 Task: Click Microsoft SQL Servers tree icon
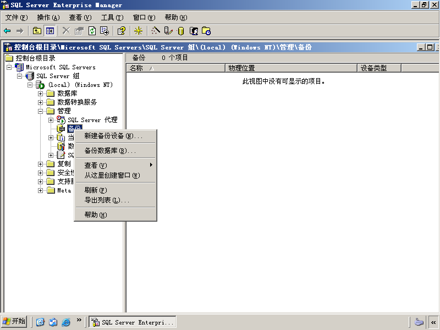(19, 67)
